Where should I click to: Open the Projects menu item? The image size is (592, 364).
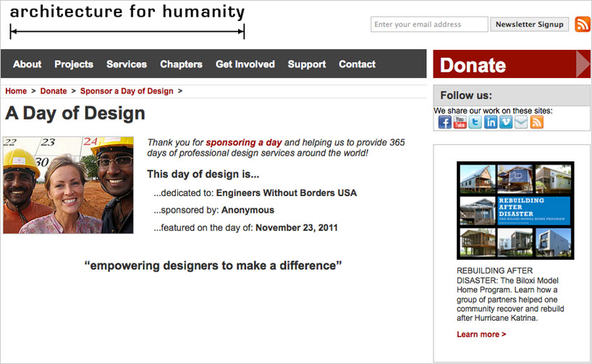pos(74,64)
